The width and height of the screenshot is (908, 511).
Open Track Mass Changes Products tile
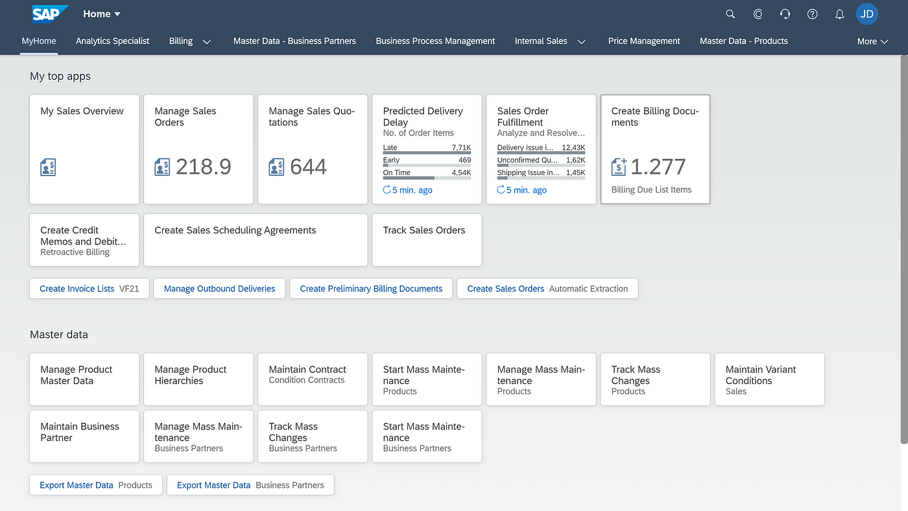point(655,379)
